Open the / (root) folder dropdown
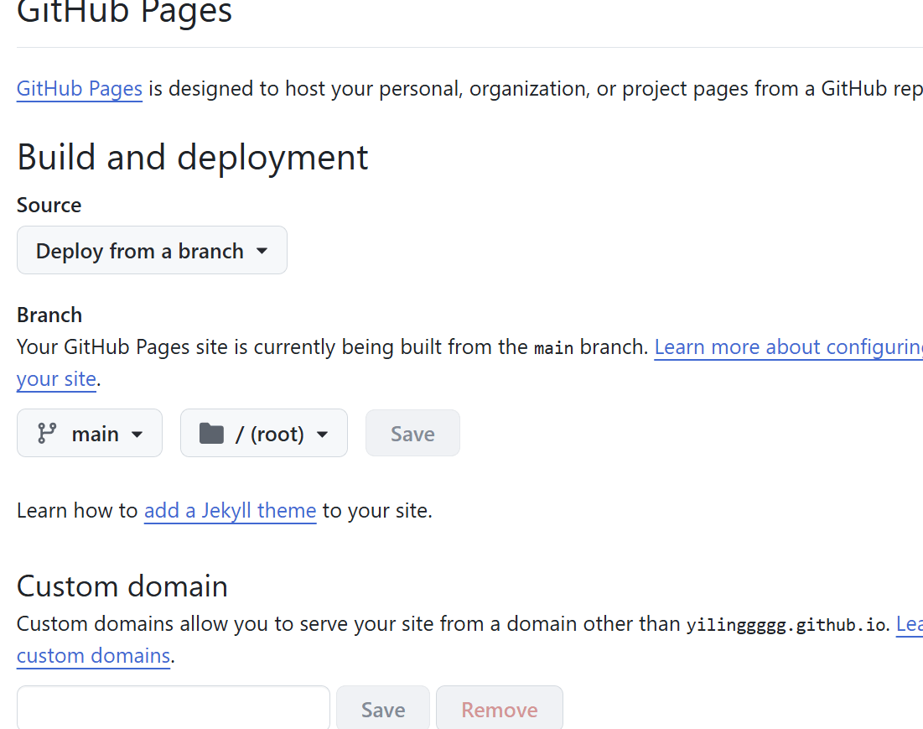Image resolution: width=923 pixels, height=729 pixels. click(x=264, y=434)
